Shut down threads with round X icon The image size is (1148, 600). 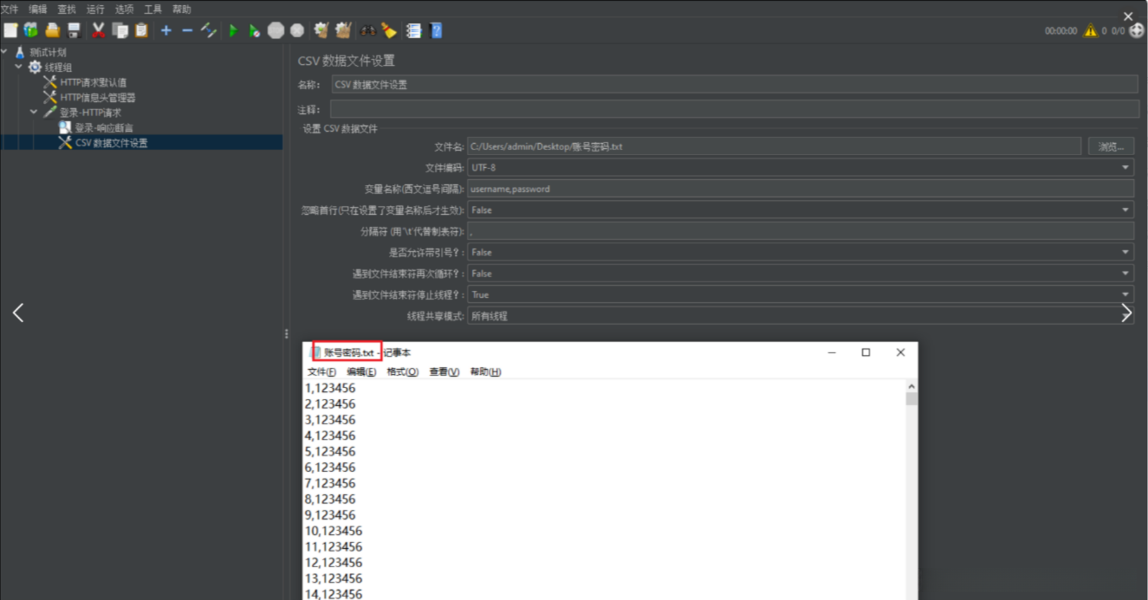(297, 30)
